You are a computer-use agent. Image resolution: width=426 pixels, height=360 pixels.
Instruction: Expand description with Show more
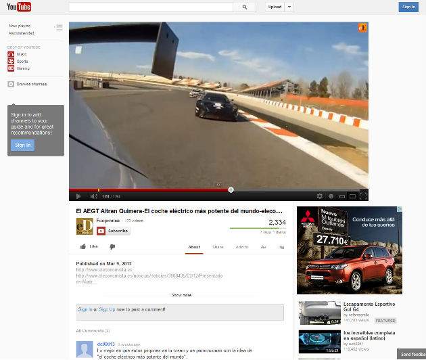[181, 295]
